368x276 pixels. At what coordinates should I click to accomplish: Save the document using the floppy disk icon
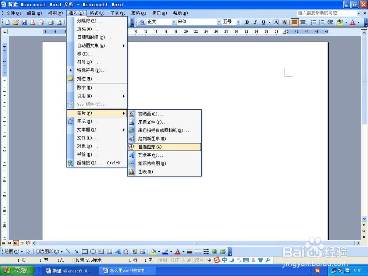coord(24,22)
